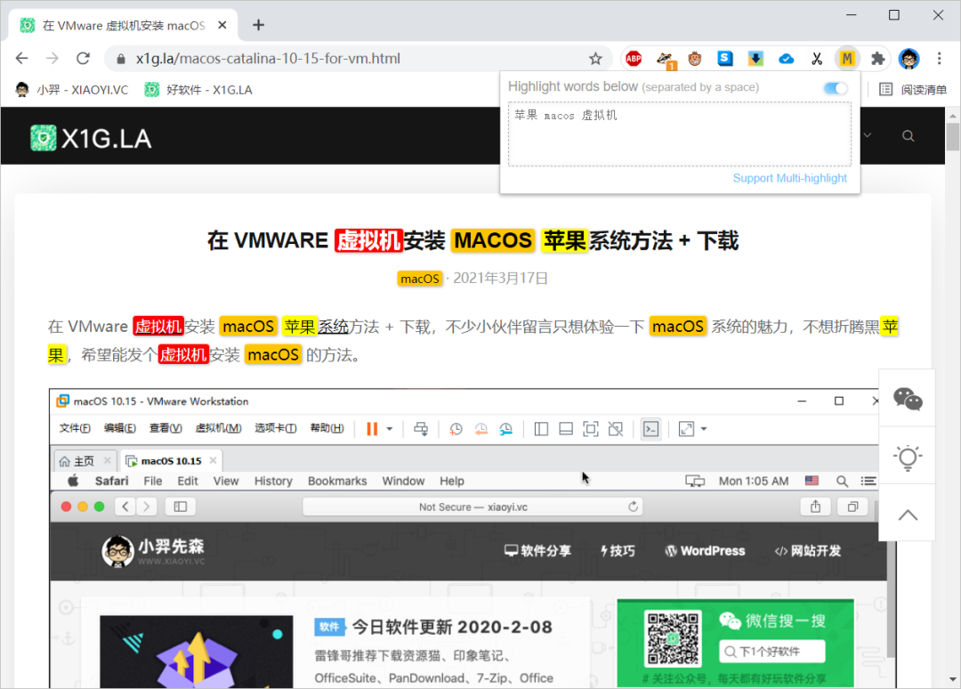Image resolution: width=961 pixels, height=689 pixels.
Task: Click the X1G.LA site logo
Action: [91, 139]
